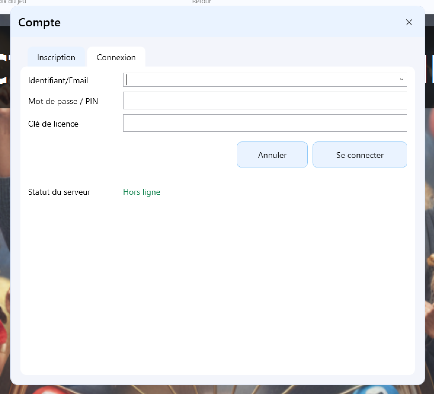Close the Compte dialog with the X icon
This screenshot has width=434, height=394.
(409, 22)
